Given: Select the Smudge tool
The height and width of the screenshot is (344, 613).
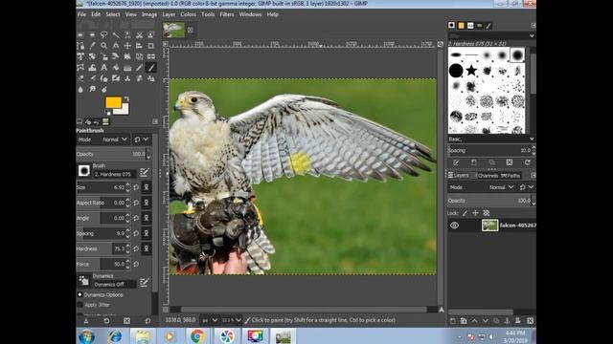Looking at the screenshot, I should (92, 89).
